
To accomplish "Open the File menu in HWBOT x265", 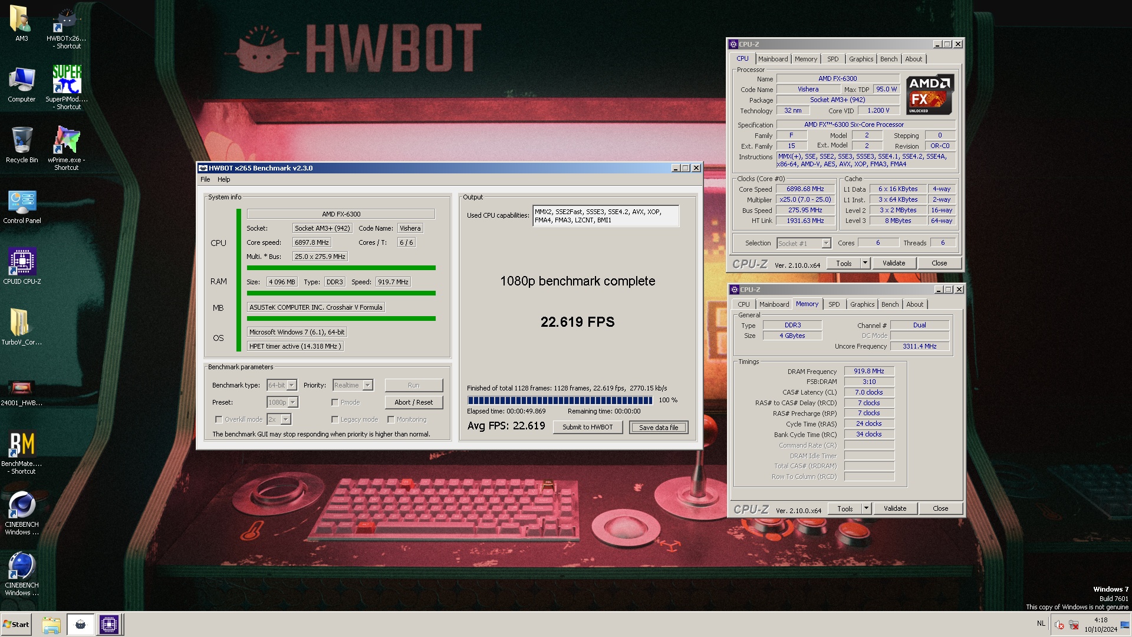I will (205, 179).
